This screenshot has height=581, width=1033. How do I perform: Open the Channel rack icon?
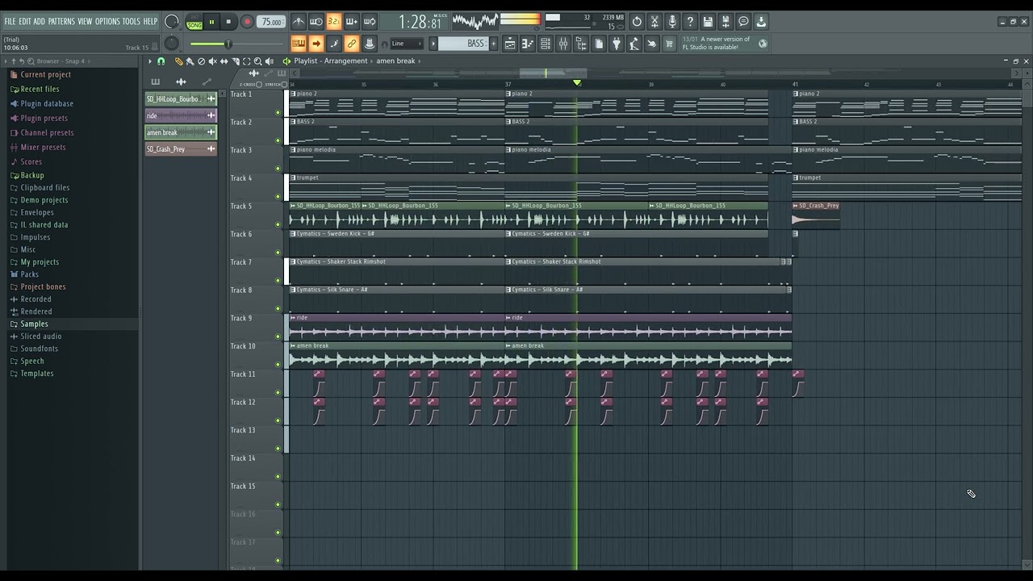point(546,44)
